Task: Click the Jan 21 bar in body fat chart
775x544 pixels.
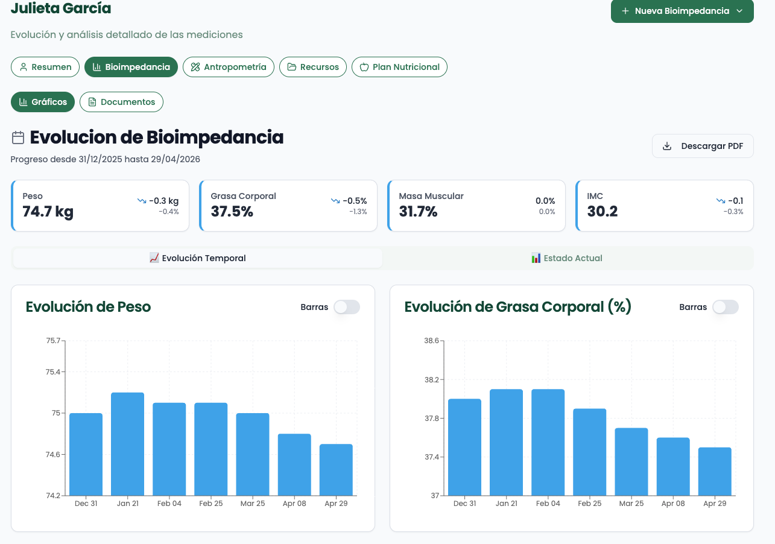Action: click(x=506, y=443)
